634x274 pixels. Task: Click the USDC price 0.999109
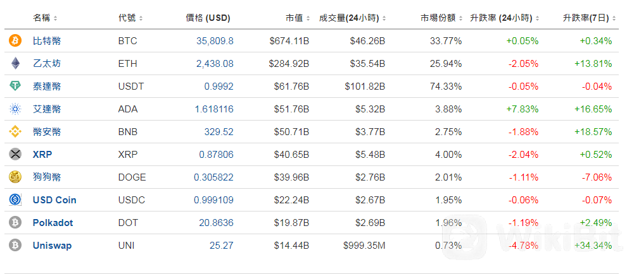213,200
